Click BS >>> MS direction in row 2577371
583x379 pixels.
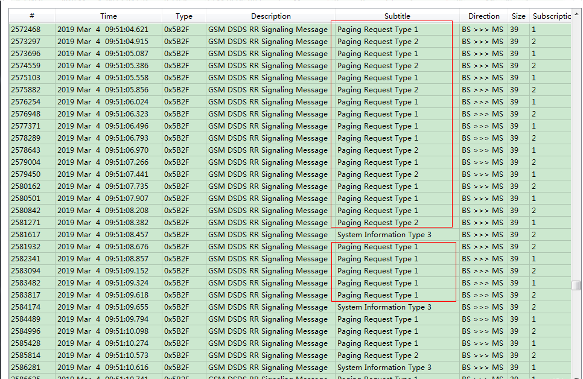[482, 126]
